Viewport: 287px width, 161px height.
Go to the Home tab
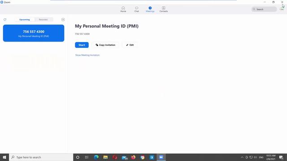click(x=123, y=9)
